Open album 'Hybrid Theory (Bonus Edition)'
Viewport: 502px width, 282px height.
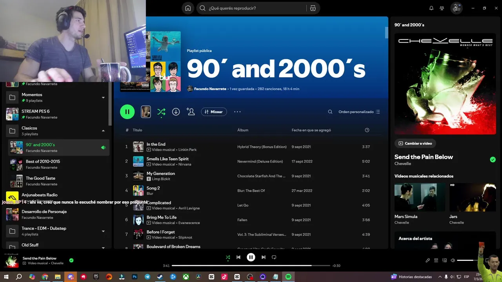pos(262,147)
